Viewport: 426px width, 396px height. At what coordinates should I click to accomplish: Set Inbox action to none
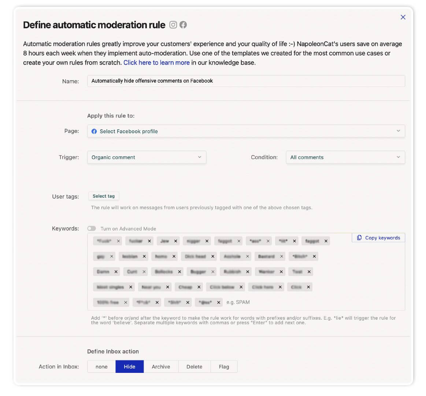101,367
